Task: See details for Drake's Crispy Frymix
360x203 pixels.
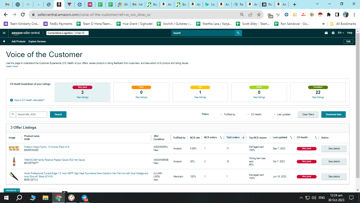Action: point(334,149)
